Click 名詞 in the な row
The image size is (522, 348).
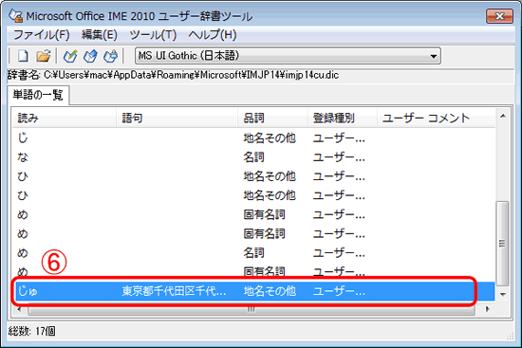253,157
